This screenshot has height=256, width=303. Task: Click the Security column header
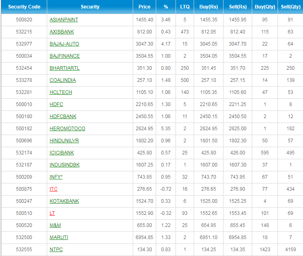click(x=90, y=7)
